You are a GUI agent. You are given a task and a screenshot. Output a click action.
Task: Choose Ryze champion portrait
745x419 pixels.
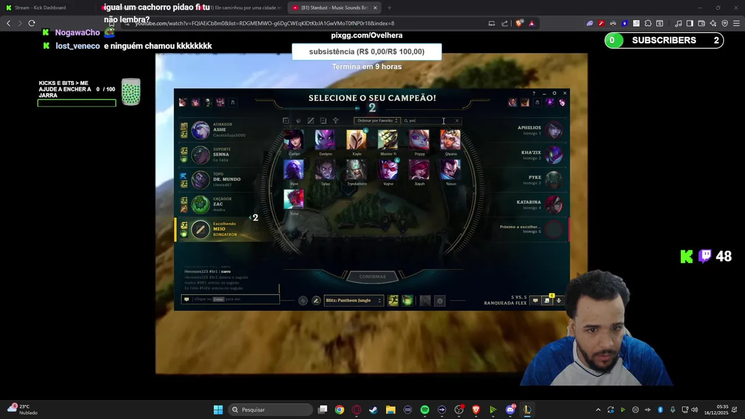pos(294,170)
